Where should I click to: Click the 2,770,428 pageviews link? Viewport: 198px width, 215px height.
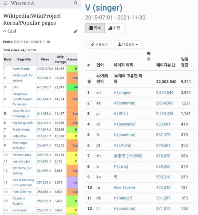tap(165, 114)
